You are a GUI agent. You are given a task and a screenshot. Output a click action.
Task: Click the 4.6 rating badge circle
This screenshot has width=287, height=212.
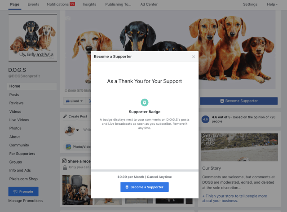click(x=205, y=119)
